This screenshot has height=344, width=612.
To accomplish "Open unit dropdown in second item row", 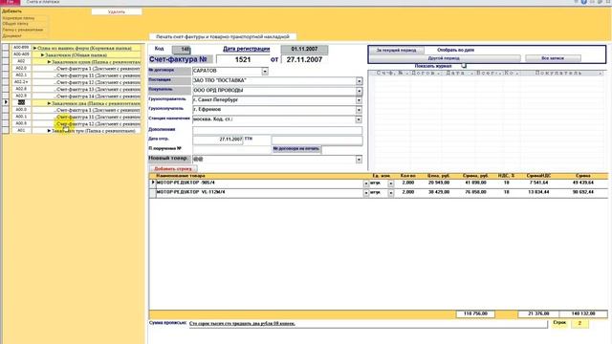I will click(x=391, y=193).
